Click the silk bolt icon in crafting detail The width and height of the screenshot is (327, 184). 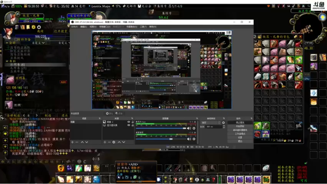click(x=10, y=80)
